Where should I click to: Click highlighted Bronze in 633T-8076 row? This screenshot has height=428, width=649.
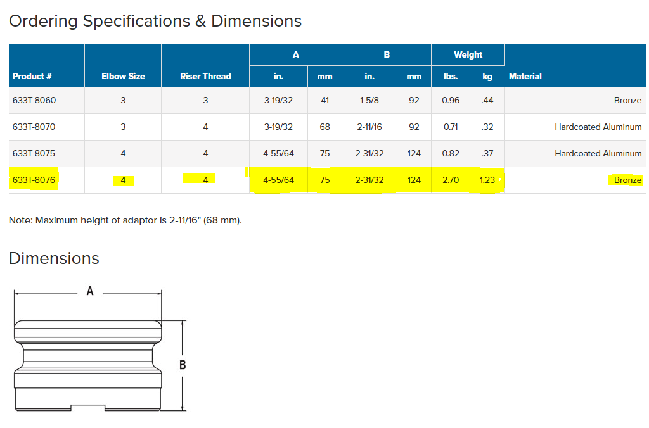(x=627, y=180)
